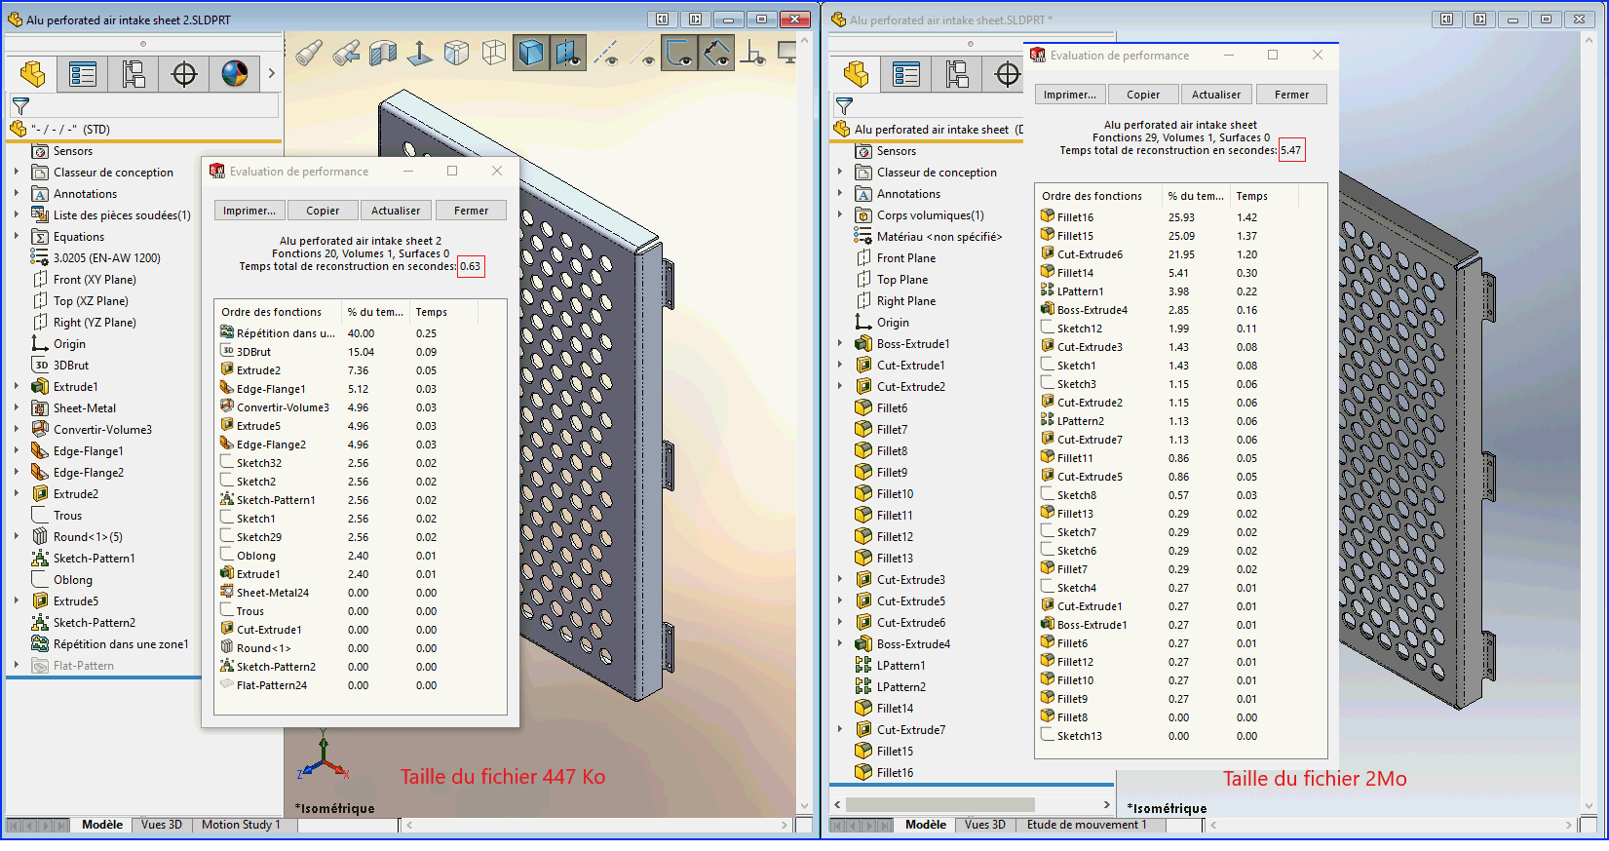Open DimXpert crosshair tab in right window
1609x851 pixels.
click(x=1007, y=74)
